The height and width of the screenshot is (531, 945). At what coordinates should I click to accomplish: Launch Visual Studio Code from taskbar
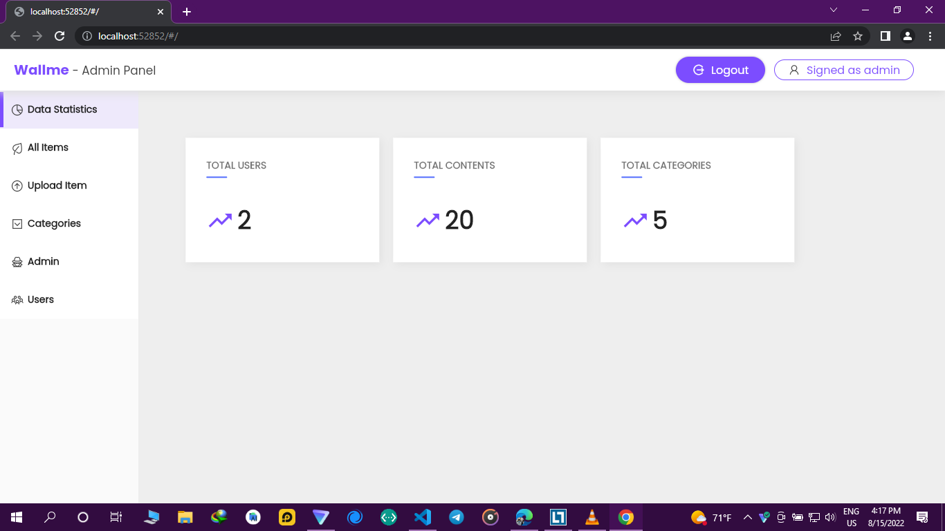(422, 517)
